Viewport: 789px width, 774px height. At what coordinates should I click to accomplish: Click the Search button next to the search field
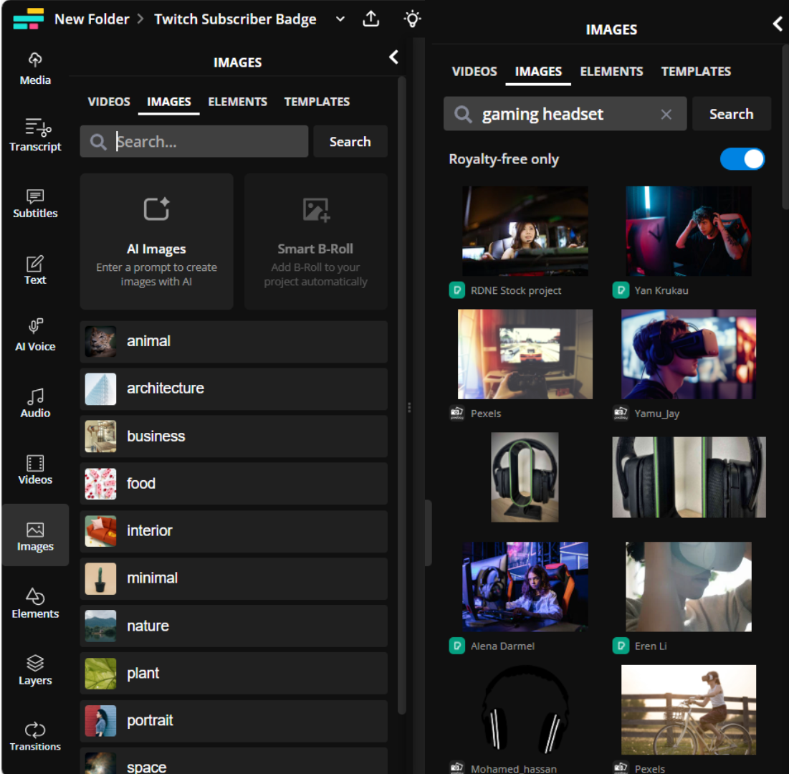(350, 141)
